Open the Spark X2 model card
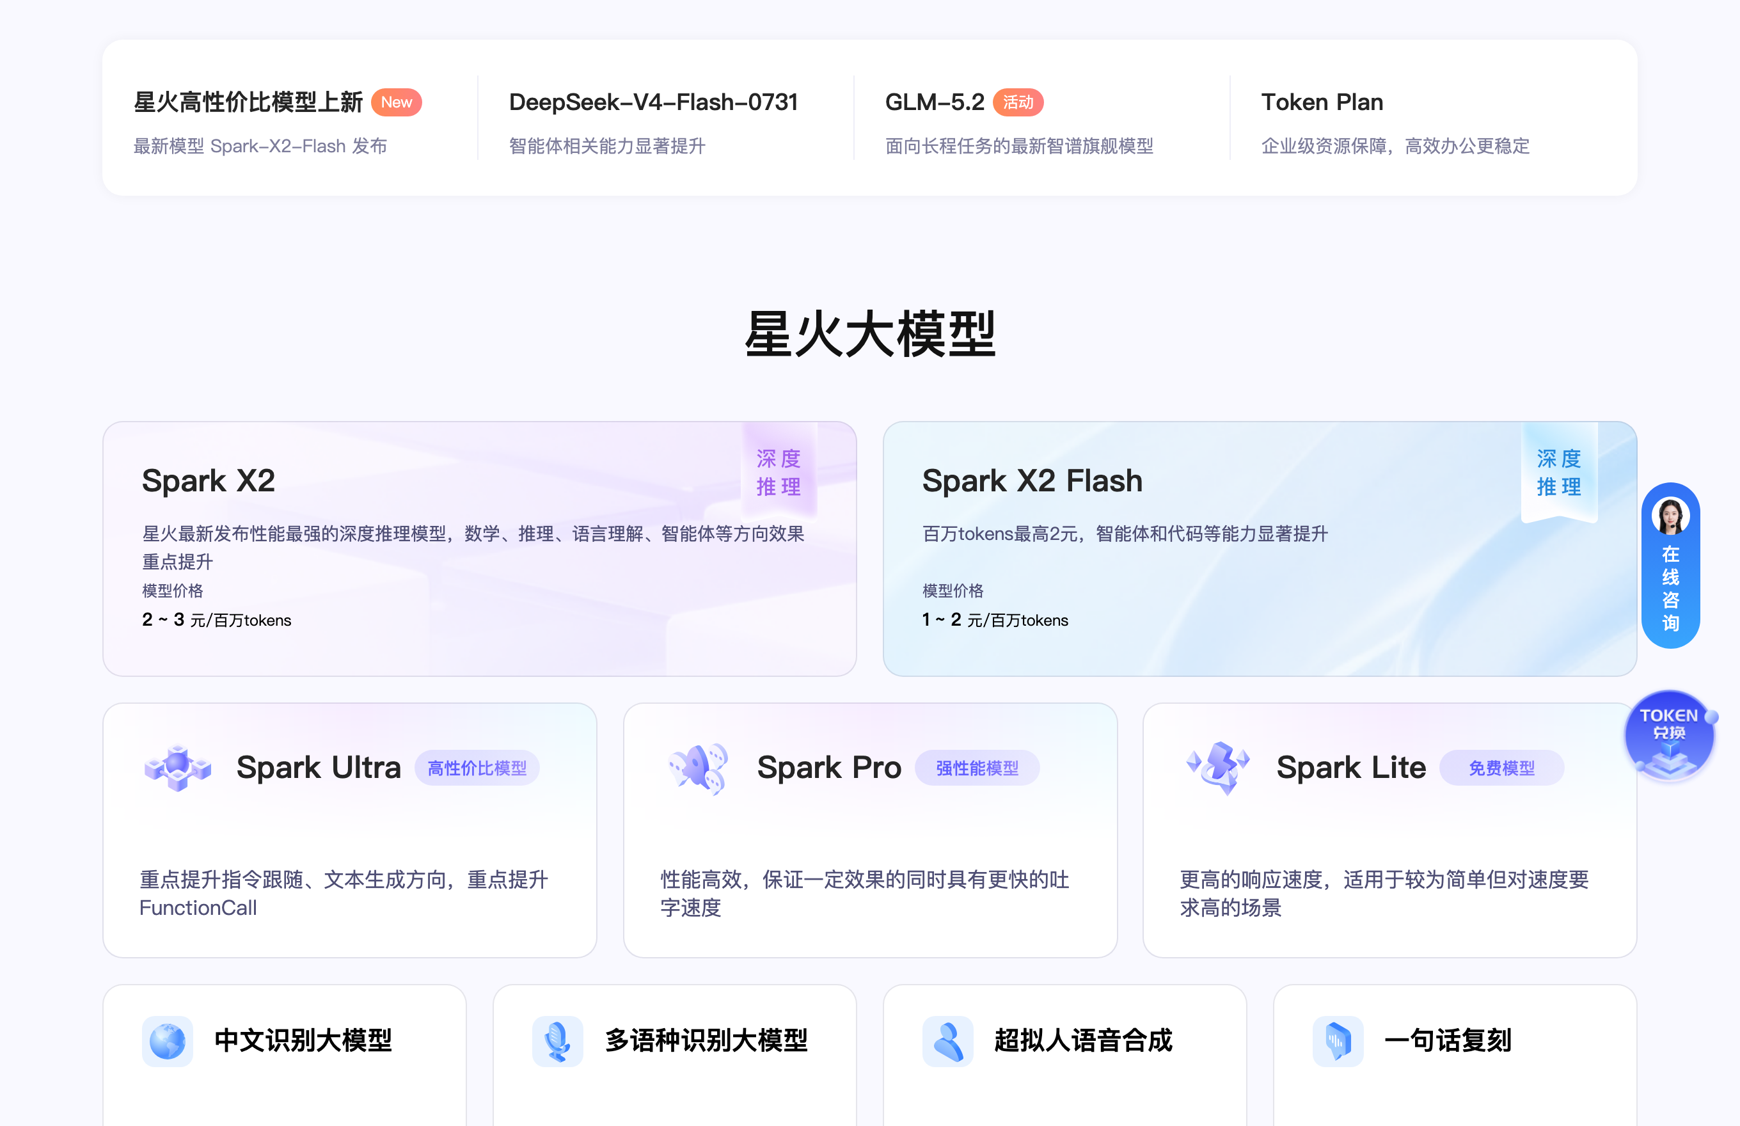 [480, 548]
